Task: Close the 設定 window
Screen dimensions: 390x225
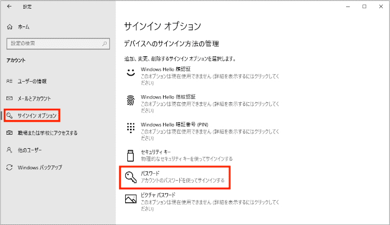Action: (381, 6)
